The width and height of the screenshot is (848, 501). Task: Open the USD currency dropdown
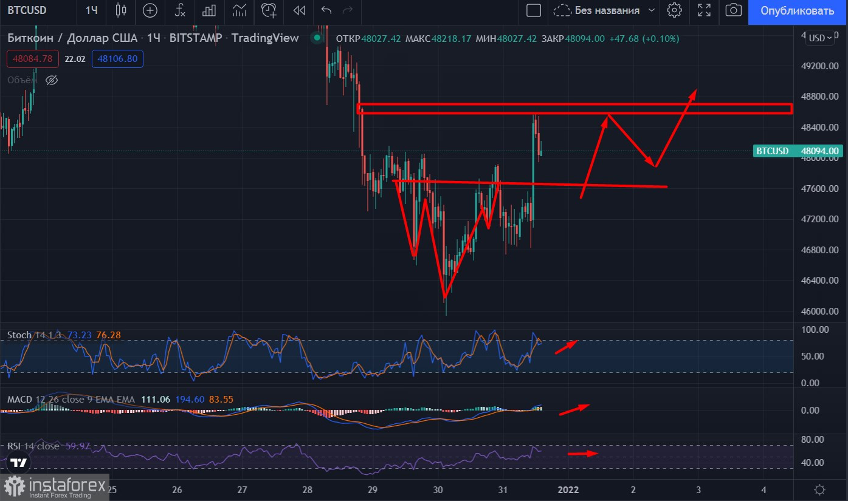820,38
